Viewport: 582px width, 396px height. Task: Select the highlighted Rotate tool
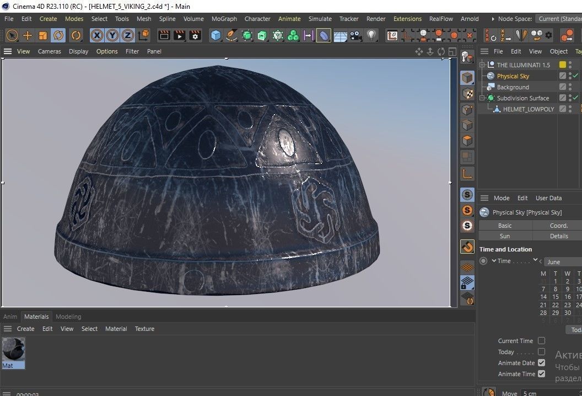coord(58,35)
